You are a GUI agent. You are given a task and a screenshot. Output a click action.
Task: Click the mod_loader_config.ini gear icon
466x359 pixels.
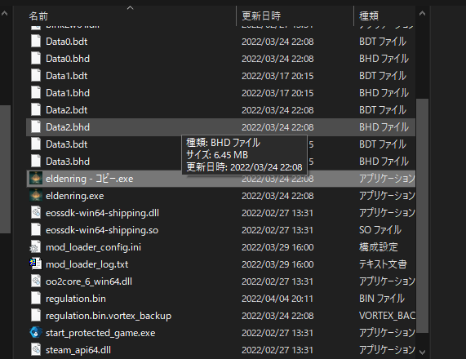pyautogui.click(x=35, y=247)
